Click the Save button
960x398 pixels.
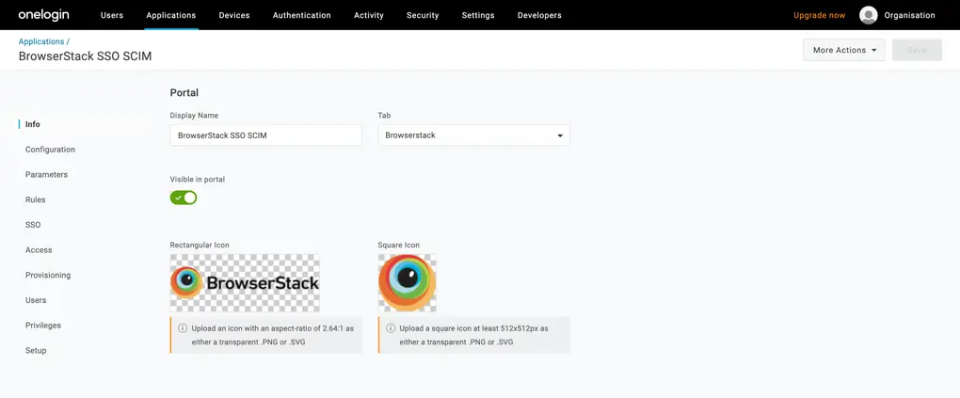(916, 50)
